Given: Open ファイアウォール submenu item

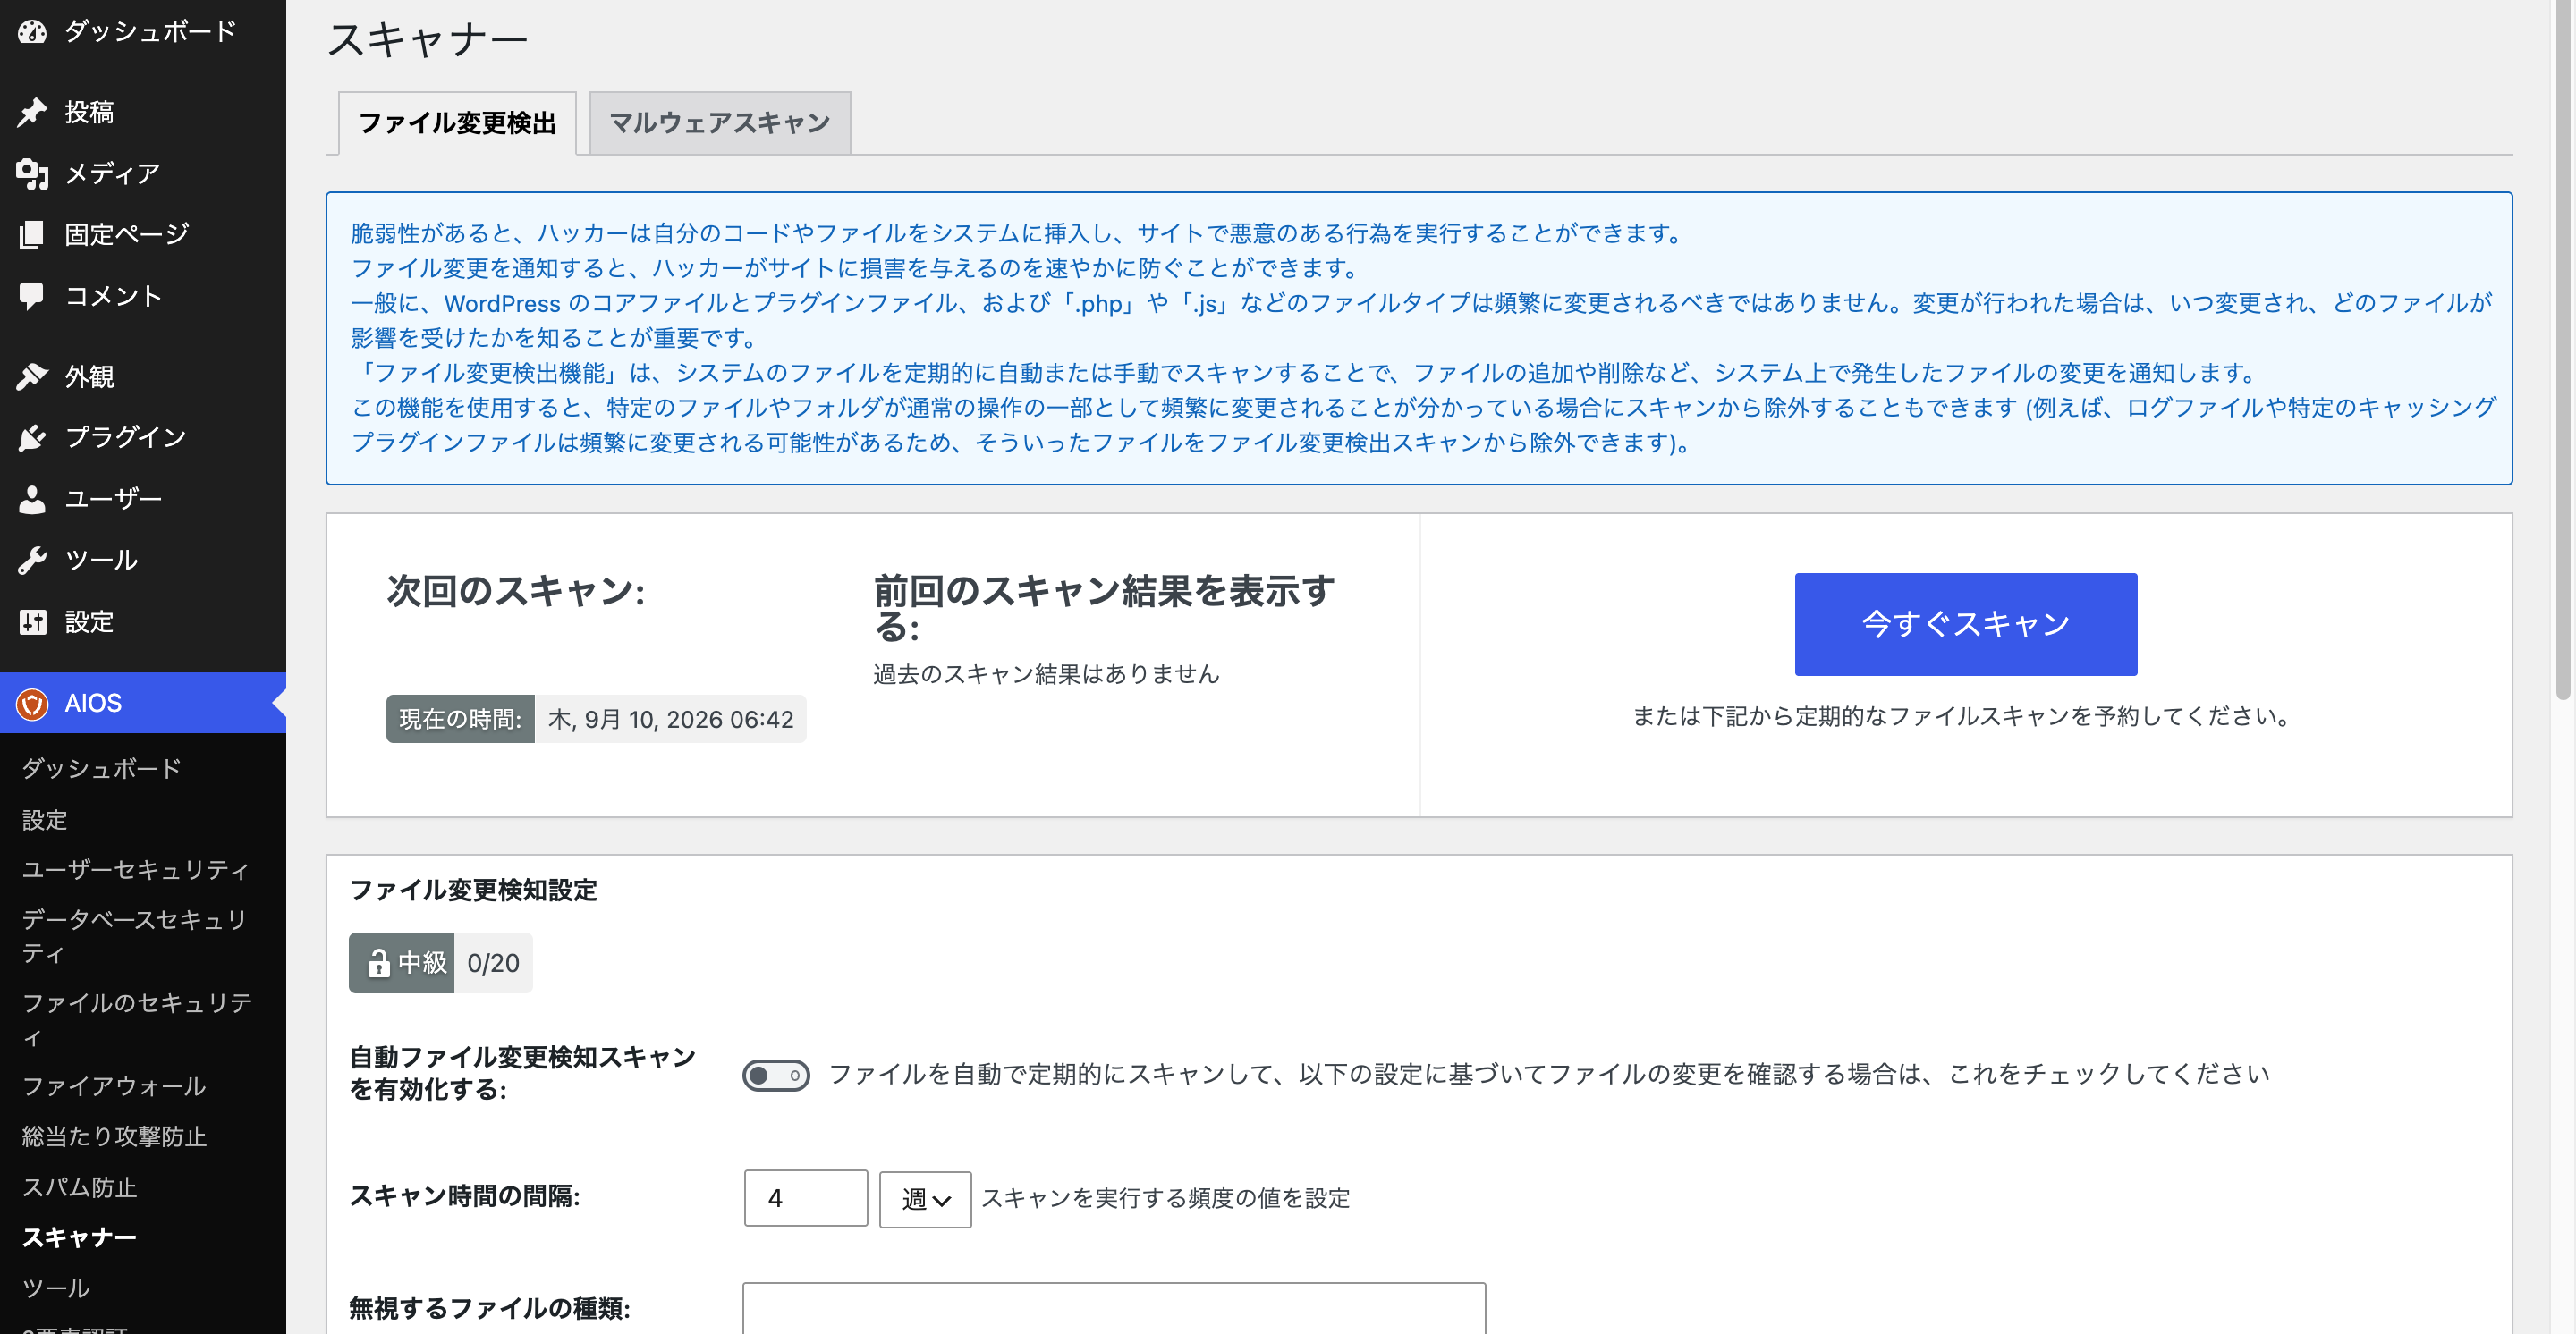Looking at the screenshot, I should (114, 1085).
